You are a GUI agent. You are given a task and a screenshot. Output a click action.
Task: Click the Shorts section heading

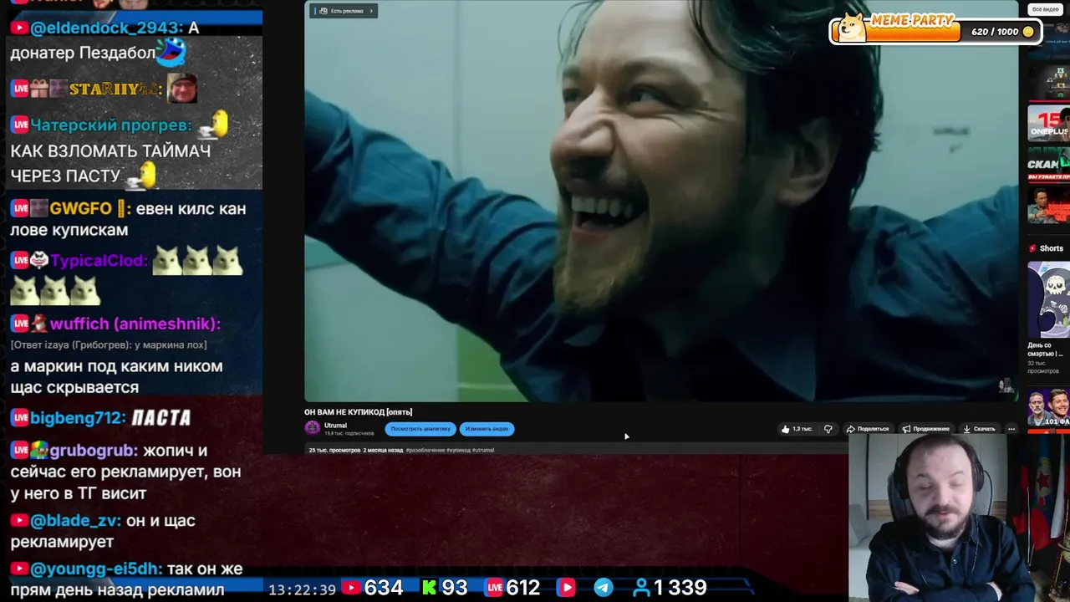[x=1051, y=248]
